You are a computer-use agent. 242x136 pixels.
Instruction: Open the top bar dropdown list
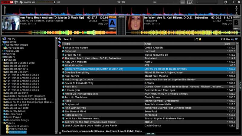[x=206, y=2]
